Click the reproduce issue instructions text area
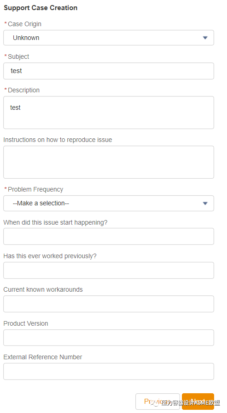 (x=109, y=162)
